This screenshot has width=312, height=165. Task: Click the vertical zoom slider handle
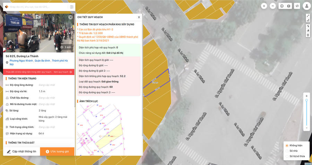[306, 100]
